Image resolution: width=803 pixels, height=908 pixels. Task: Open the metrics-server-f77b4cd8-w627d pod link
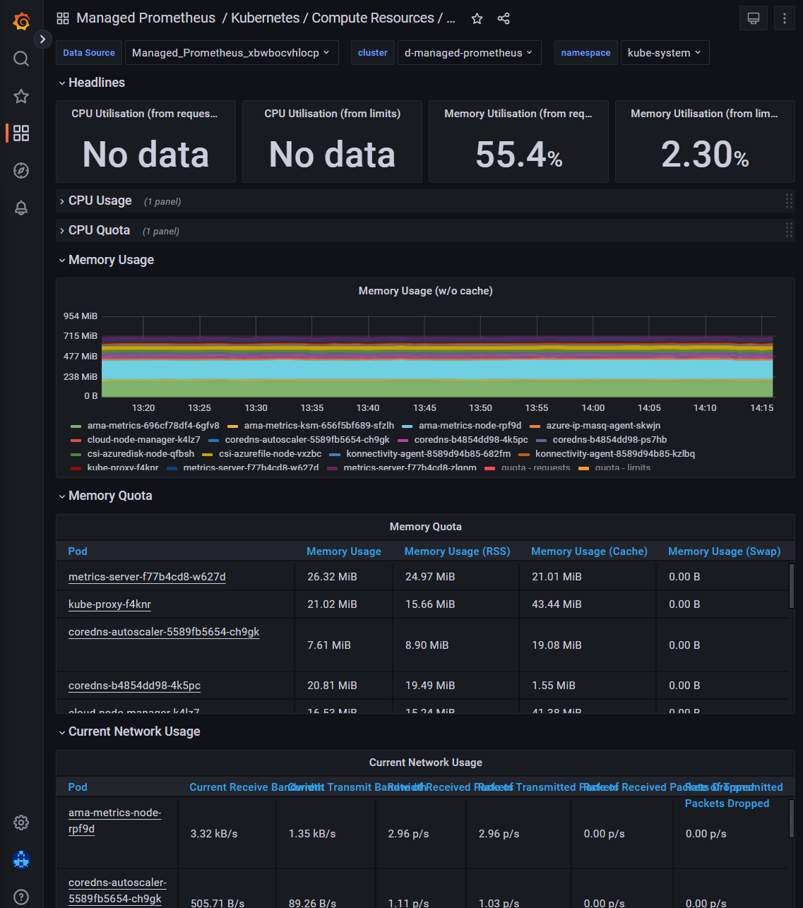(x=147, y=577)
